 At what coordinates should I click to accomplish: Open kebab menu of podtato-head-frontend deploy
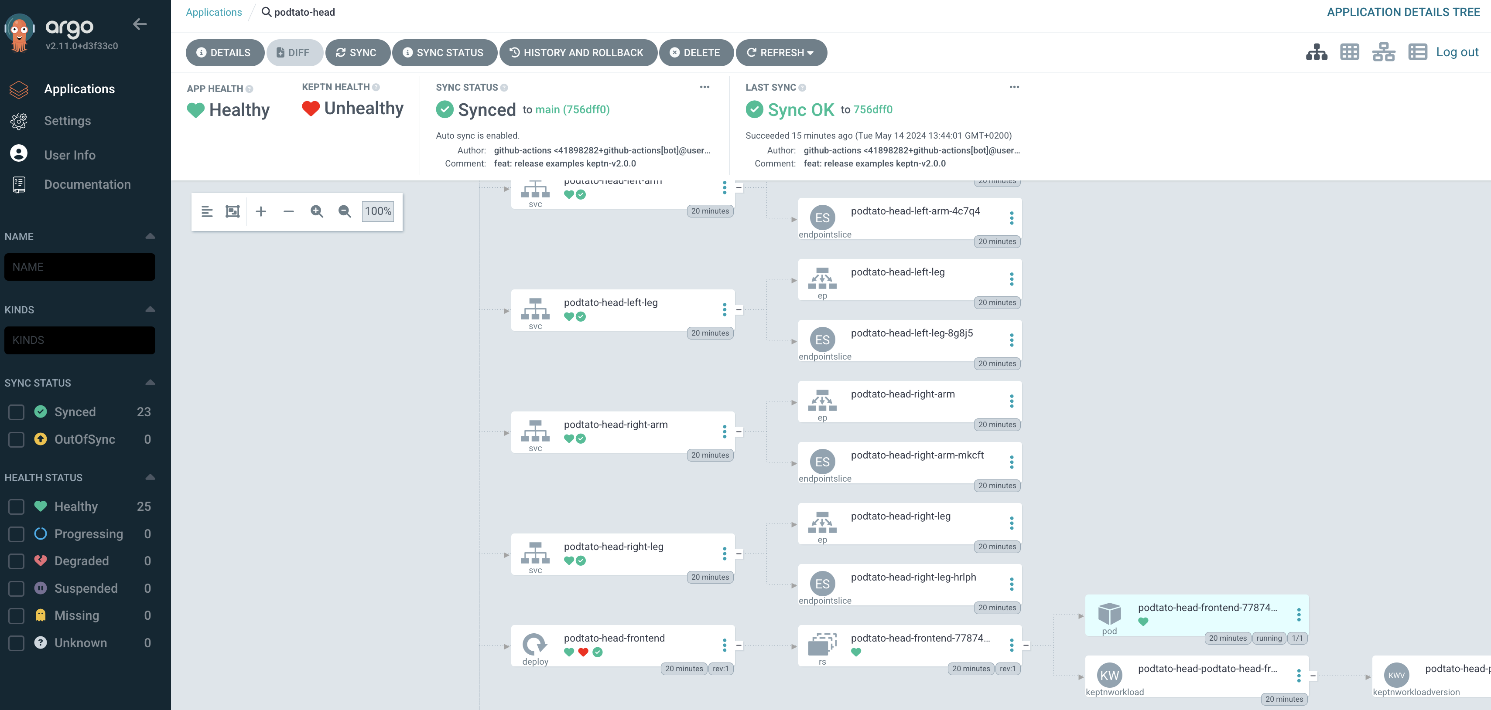(724, 645)
